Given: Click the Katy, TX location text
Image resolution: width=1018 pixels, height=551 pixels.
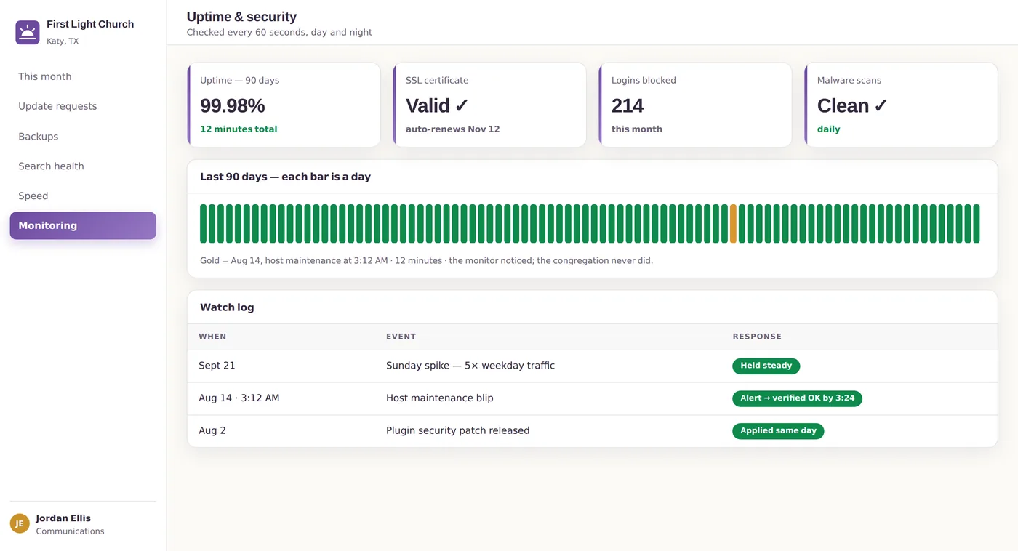Looking at the screenshot, I should pyautogui.click(x=63, y=41).
